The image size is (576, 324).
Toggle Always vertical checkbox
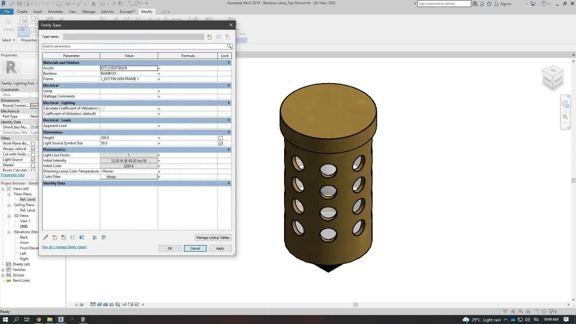click(33, 149)
